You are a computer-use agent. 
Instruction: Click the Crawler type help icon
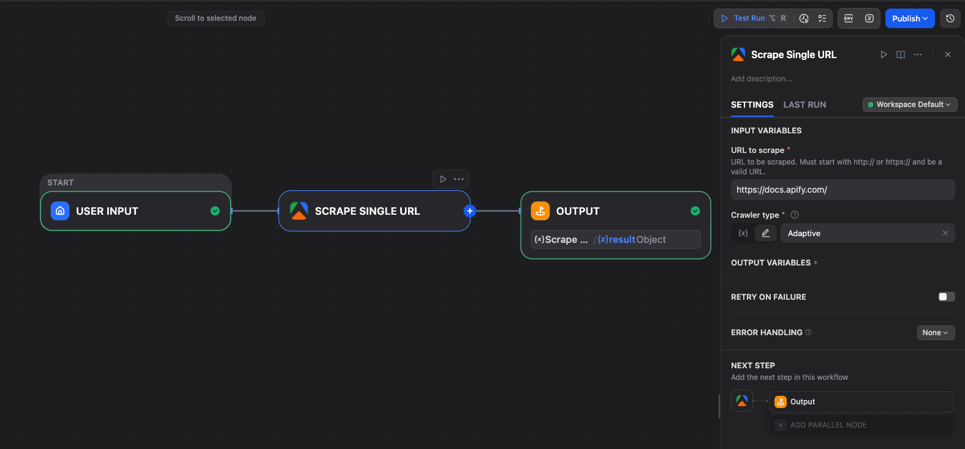pos(795,215)
